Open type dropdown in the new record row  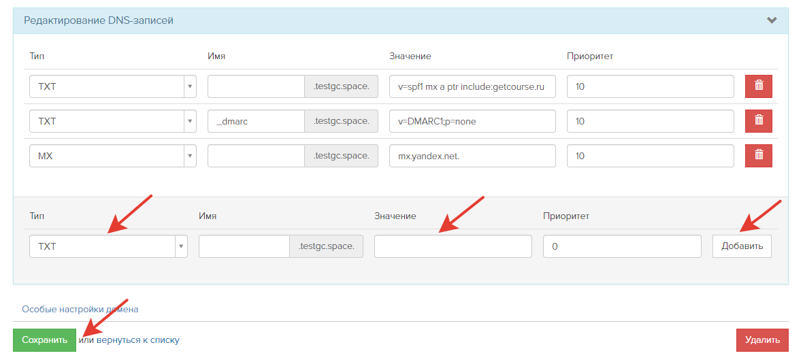109,246
